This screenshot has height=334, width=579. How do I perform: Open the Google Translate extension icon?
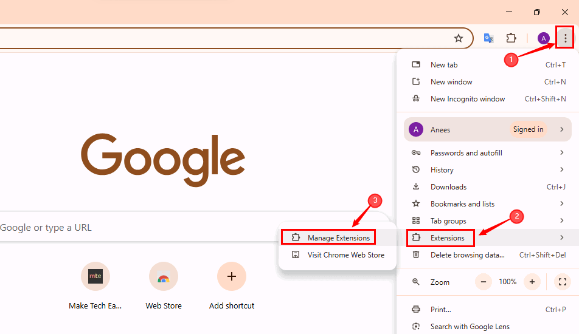click(488, 38)
